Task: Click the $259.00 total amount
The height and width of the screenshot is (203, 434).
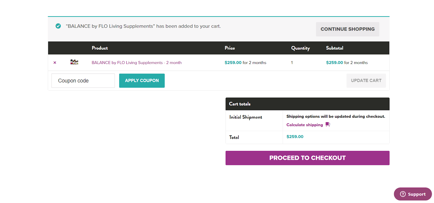Action: 295,137
